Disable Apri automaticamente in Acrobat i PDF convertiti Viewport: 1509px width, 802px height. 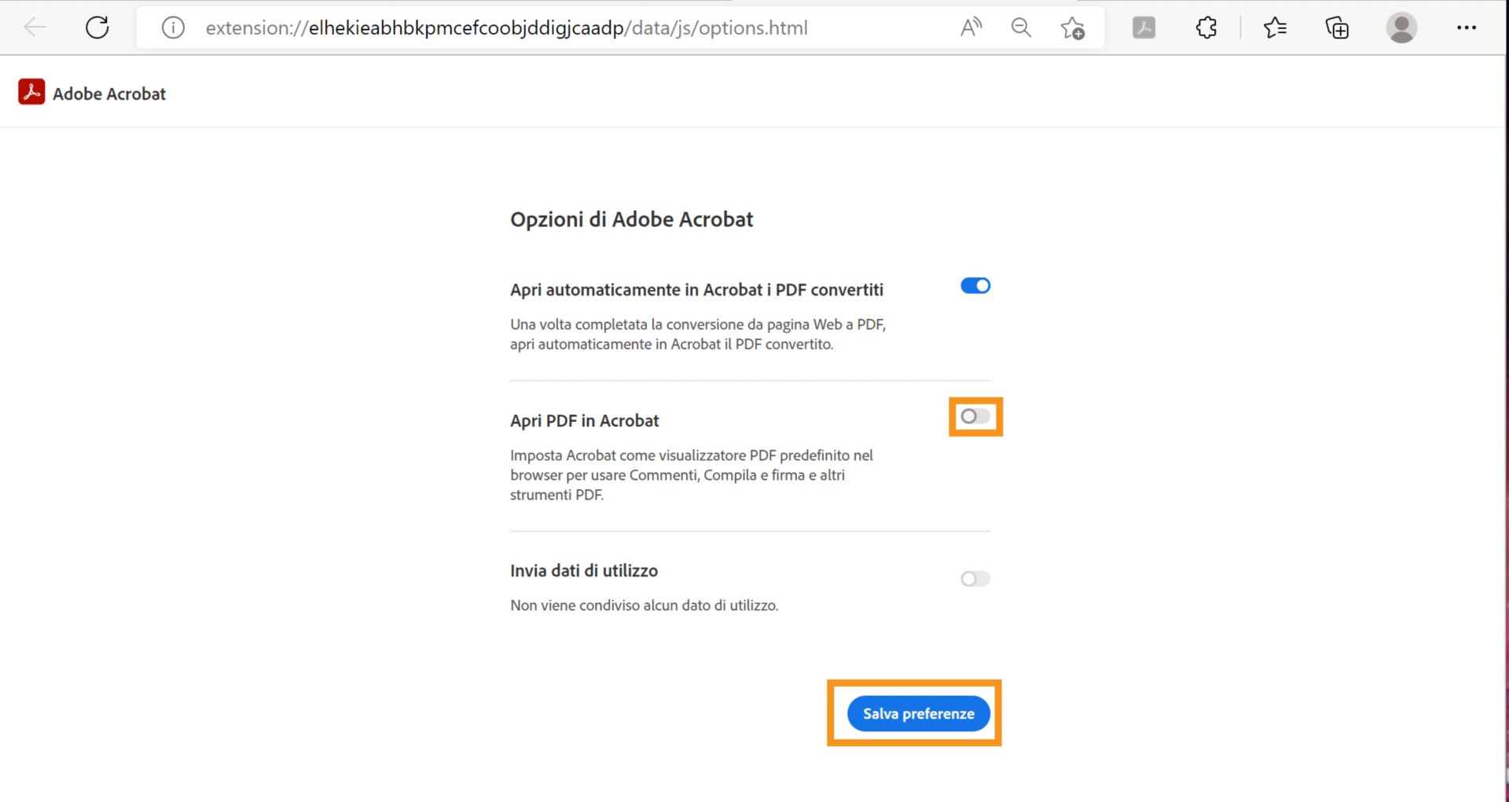(x=975, y=285)
